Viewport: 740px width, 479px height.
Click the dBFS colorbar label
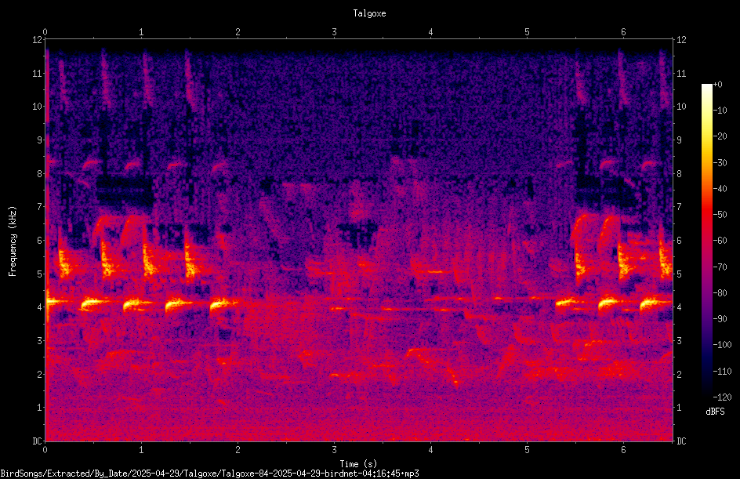[715, 412]
